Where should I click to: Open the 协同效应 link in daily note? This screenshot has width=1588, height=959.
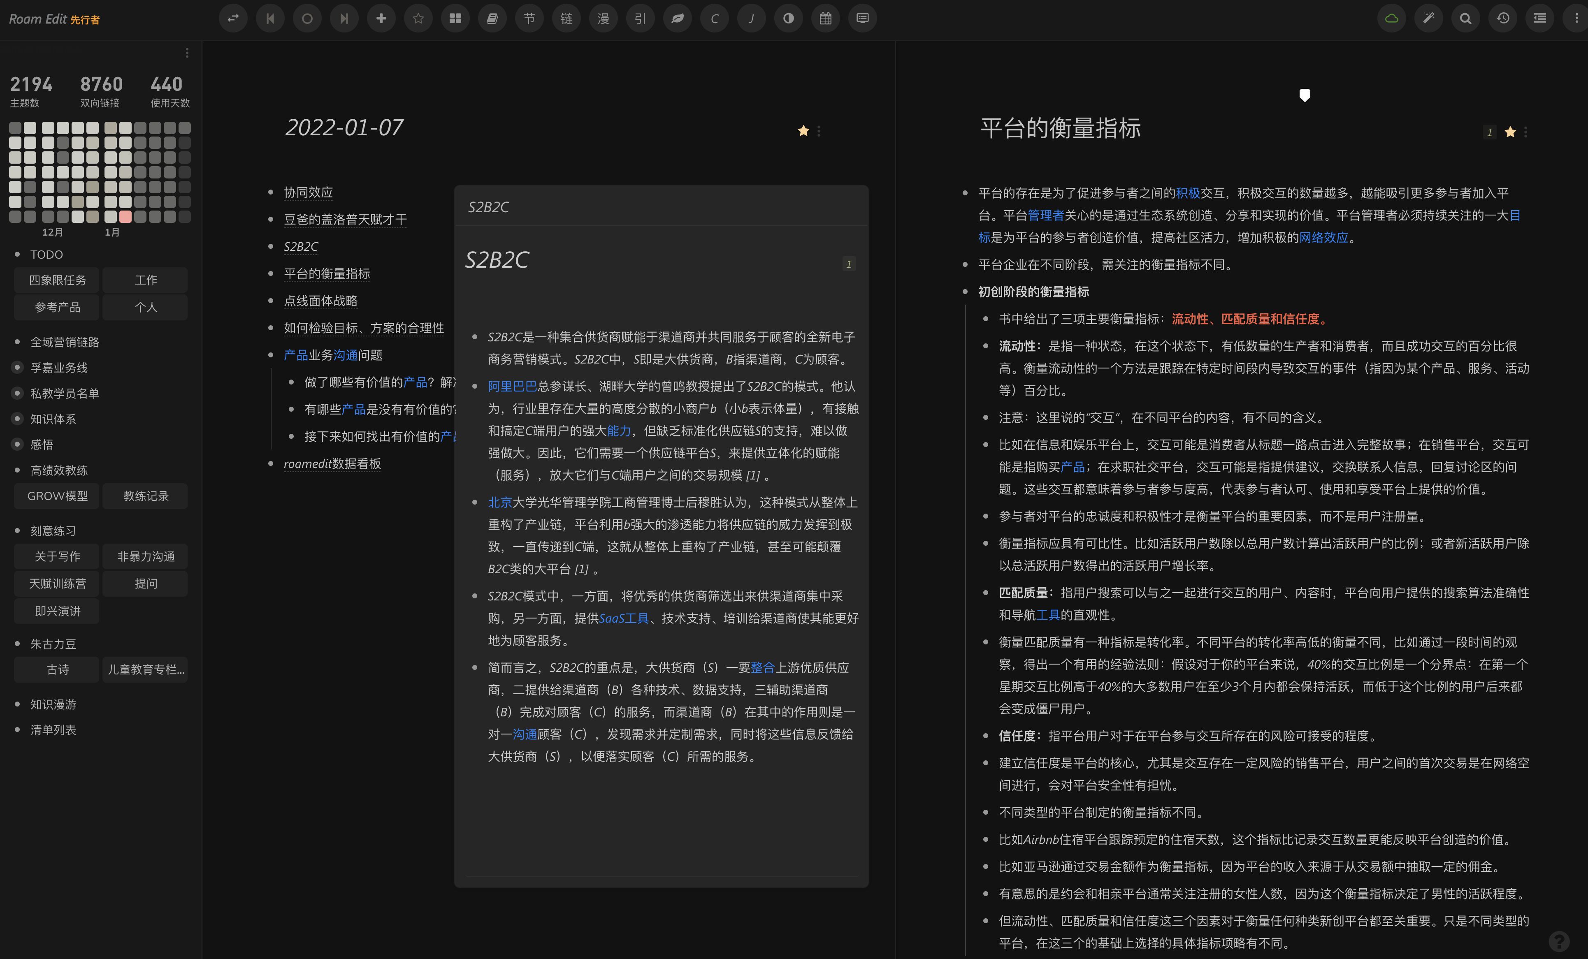point(308,192)
